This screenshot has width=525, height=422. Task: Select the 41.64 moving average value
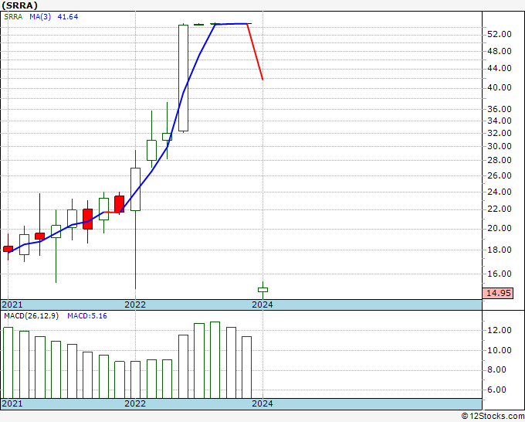coord(68,17)
